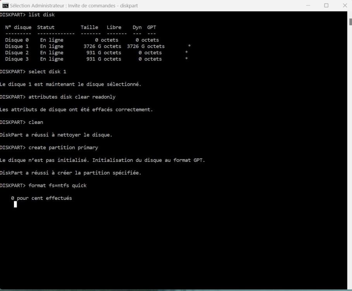Click the 'Disque 0' row label
352x291 pixels.
[x=17, y=40]
